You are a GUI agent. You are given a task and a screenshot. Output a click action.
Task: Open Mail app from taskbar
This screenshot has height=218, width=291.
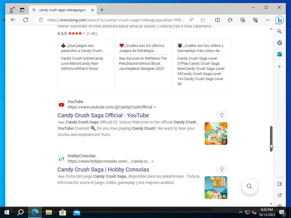(x=77, y=212)
